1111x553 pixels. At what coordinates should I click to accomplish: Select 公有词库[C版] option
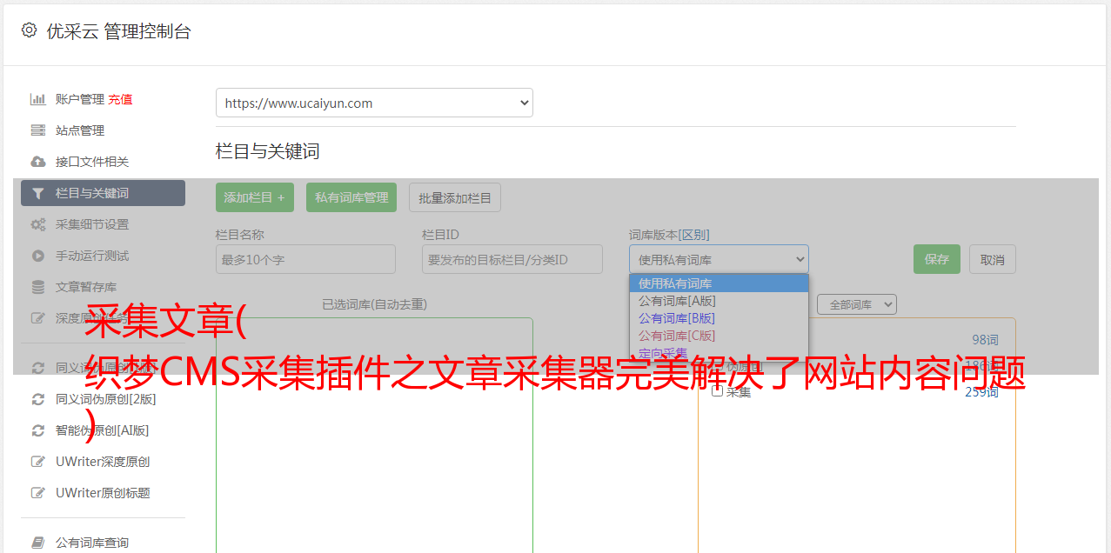pos(719,336)
